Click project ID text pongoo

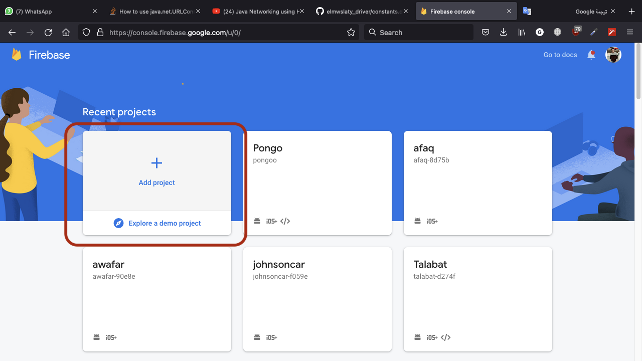pos(265,160)
